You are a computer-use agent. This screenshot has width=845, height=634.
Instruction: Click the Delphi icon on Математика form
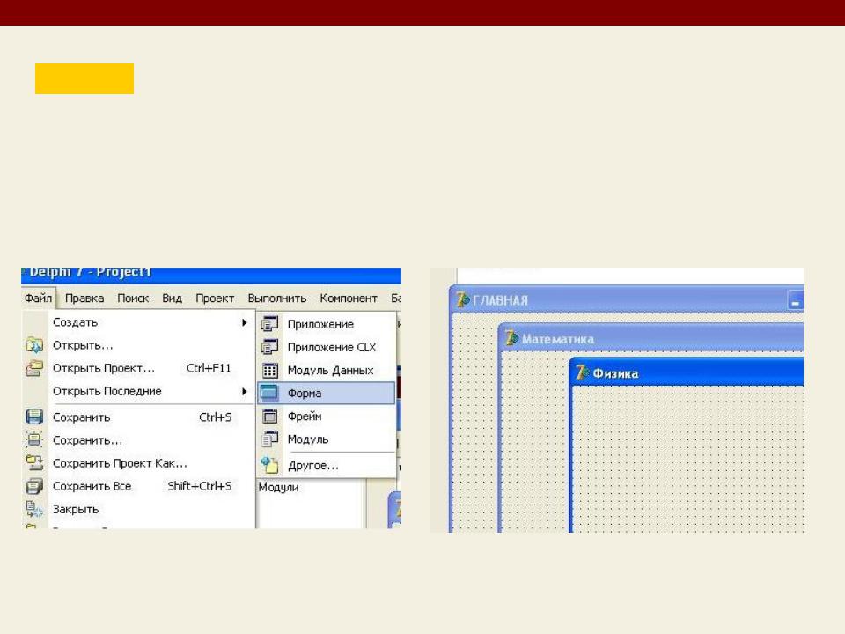(511, 338)
